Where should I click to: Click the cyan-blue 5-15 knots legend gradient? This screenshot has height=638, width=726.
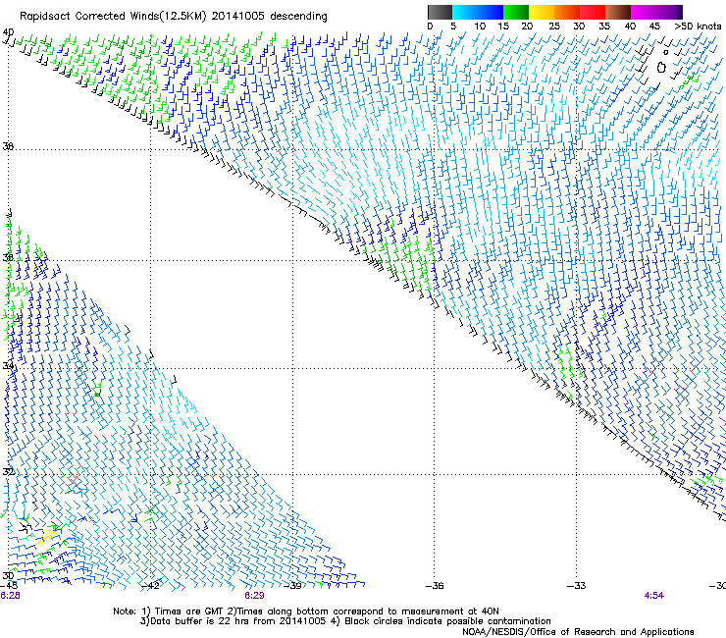(478, 12)
